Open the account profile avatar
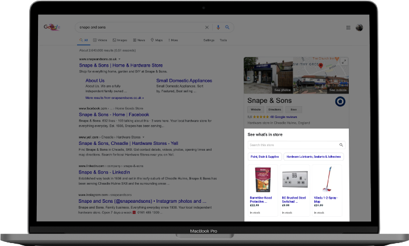409x246 pixels. point(359,27)
